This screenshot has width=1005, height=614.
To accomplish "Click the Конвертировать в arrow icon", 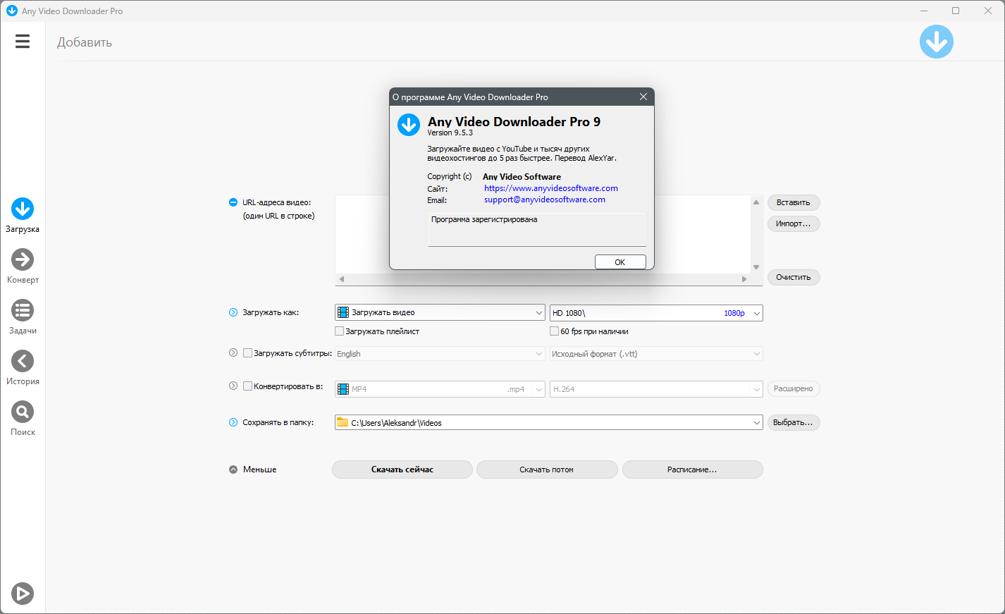I will (233, 386).
